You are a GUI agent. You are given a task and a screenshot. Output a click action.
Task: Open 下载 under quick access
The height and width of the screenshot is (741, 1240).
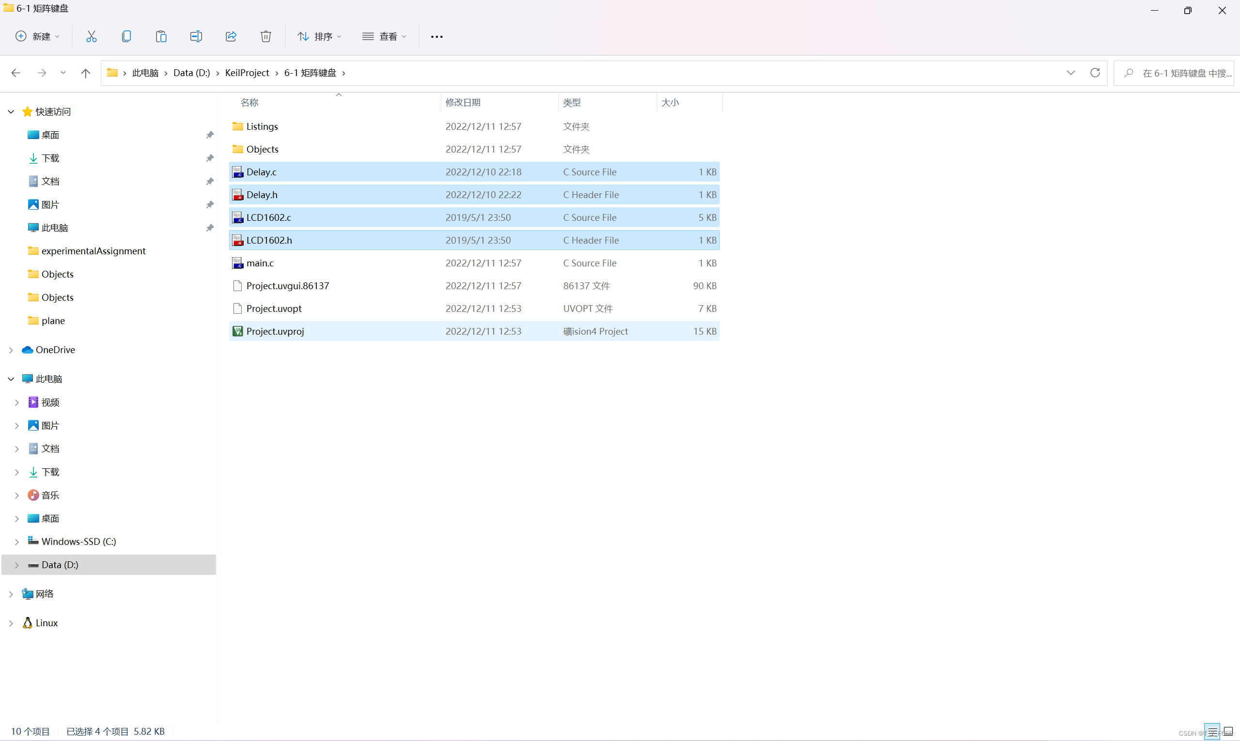(x=50, y=158)
